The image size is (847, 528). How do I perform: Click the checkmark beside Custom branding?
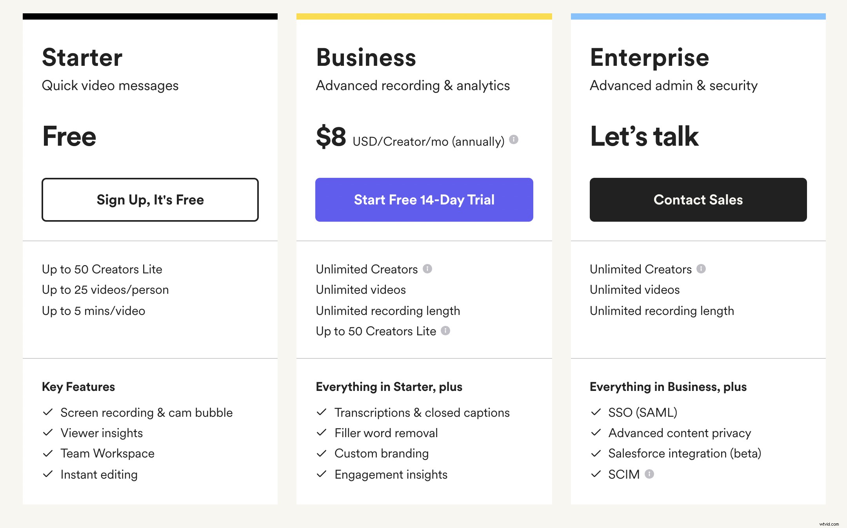tap(322, 453)
